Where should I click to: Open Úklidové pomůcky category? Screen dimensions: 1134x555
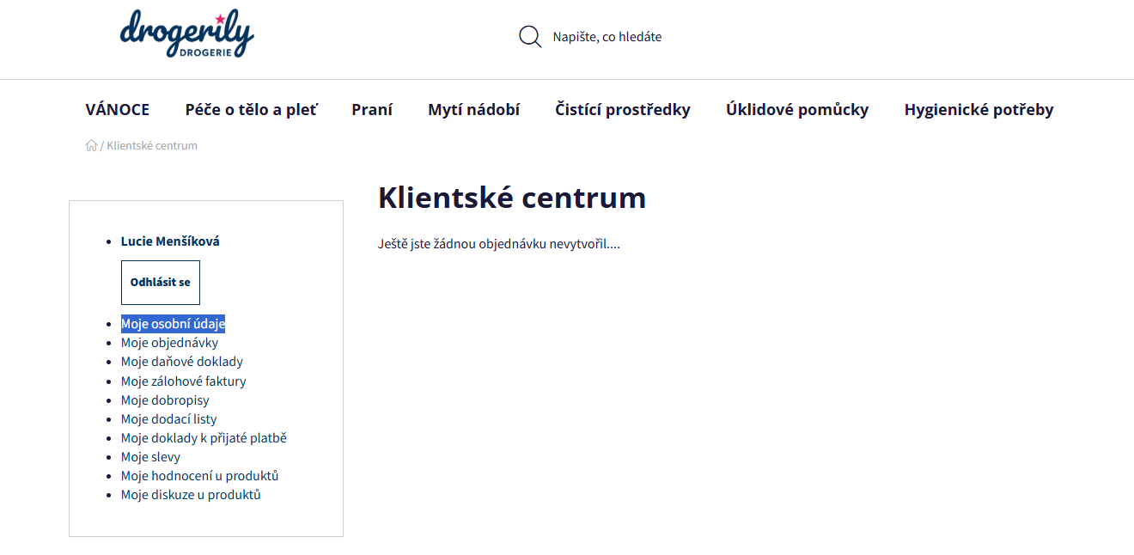pos(796,110)
